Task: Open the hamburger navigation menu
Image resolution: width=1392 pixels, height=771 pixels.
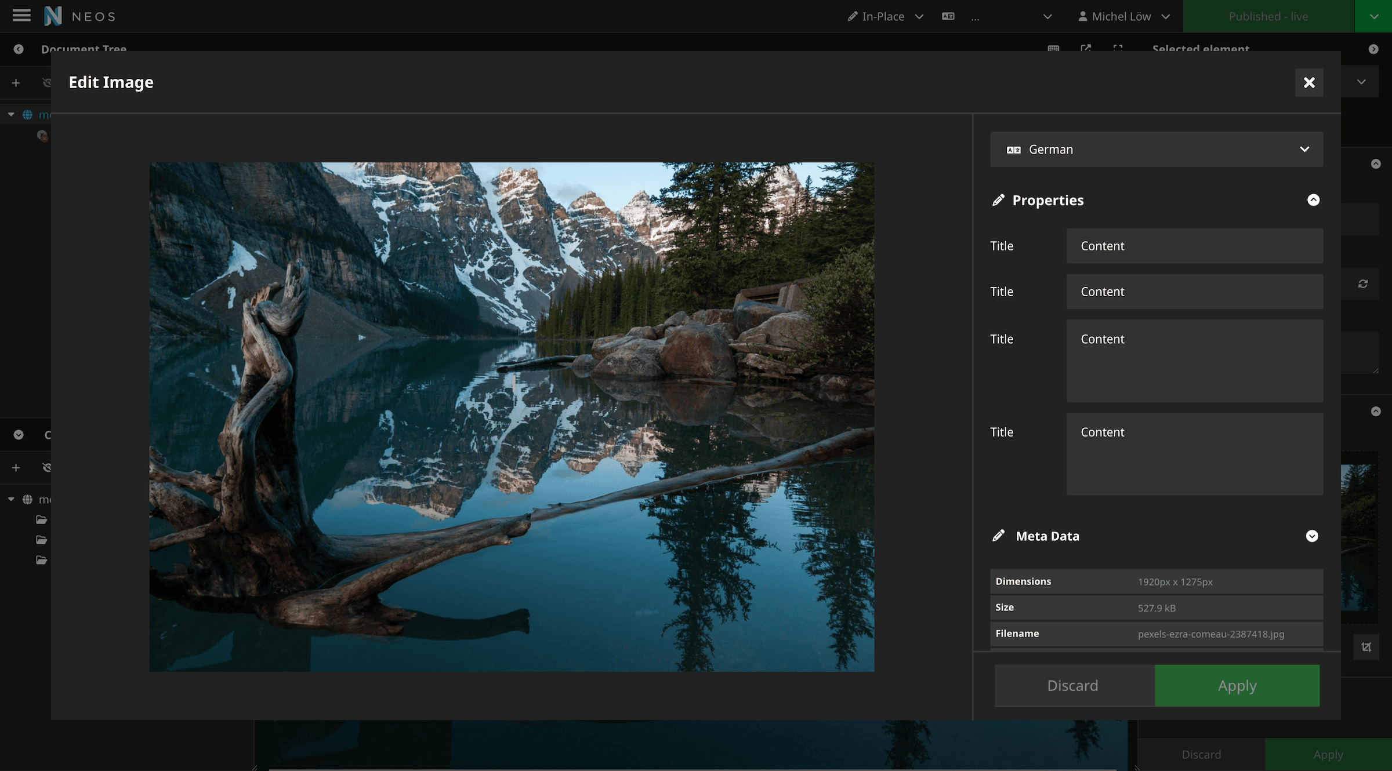Action: click(x=21, y=16)
